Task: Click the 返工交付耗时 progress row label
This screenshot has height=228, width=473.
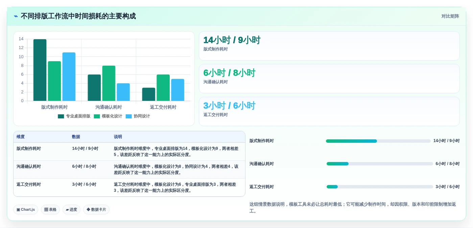Action: (262, 187)
